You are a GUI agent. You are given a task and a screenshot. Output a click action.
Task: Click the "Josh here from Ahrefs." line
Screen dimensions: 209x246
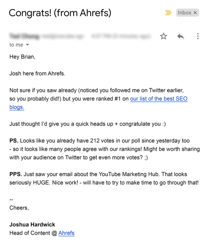pyautogui.click(x=38, y=73)
